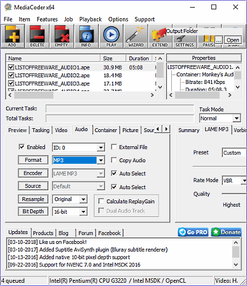The width and height of the screenshot is (247, 286).
Task: Launch the WIZARD toolbar icon
Action: (x=136, y=36)
